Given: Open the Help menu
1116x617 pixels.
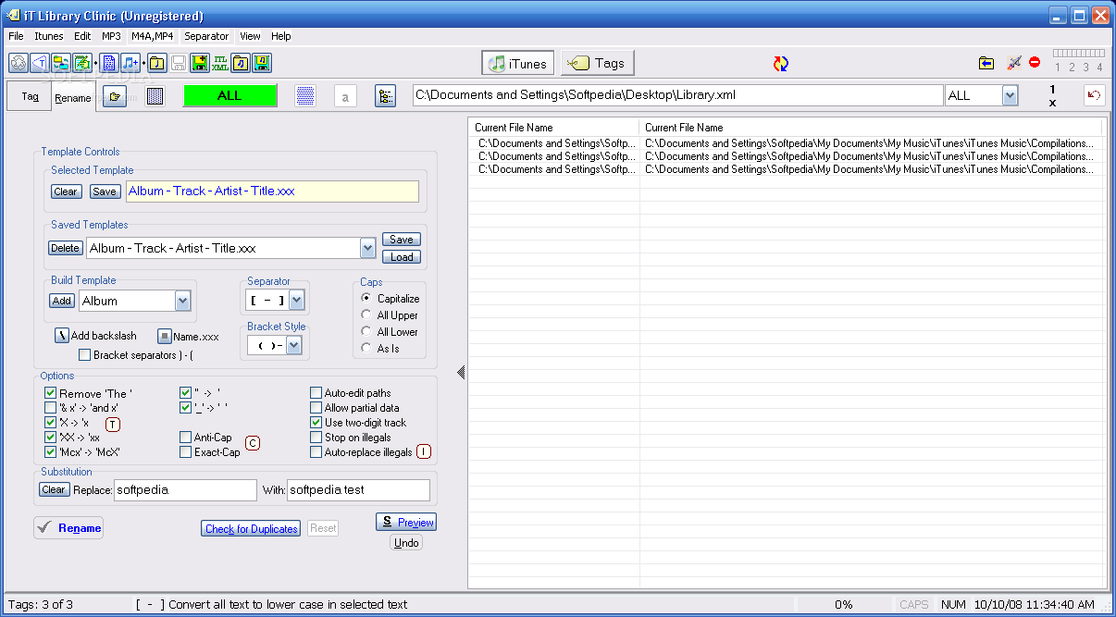Looking at the screenshot, I should [x=281, y=36].
